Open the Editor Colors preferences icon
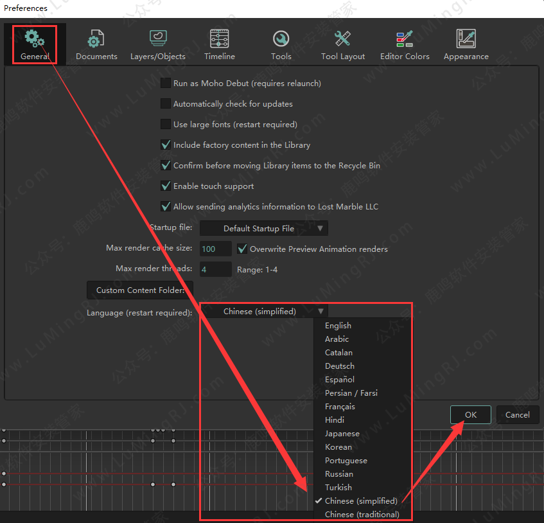Screen dimensions: 544x523 [x=405, y=39]
